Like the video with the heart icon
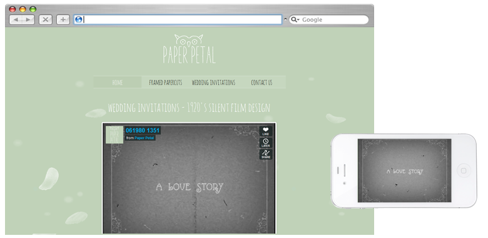Viewport: 488px width, 238px height. point(266,131)
